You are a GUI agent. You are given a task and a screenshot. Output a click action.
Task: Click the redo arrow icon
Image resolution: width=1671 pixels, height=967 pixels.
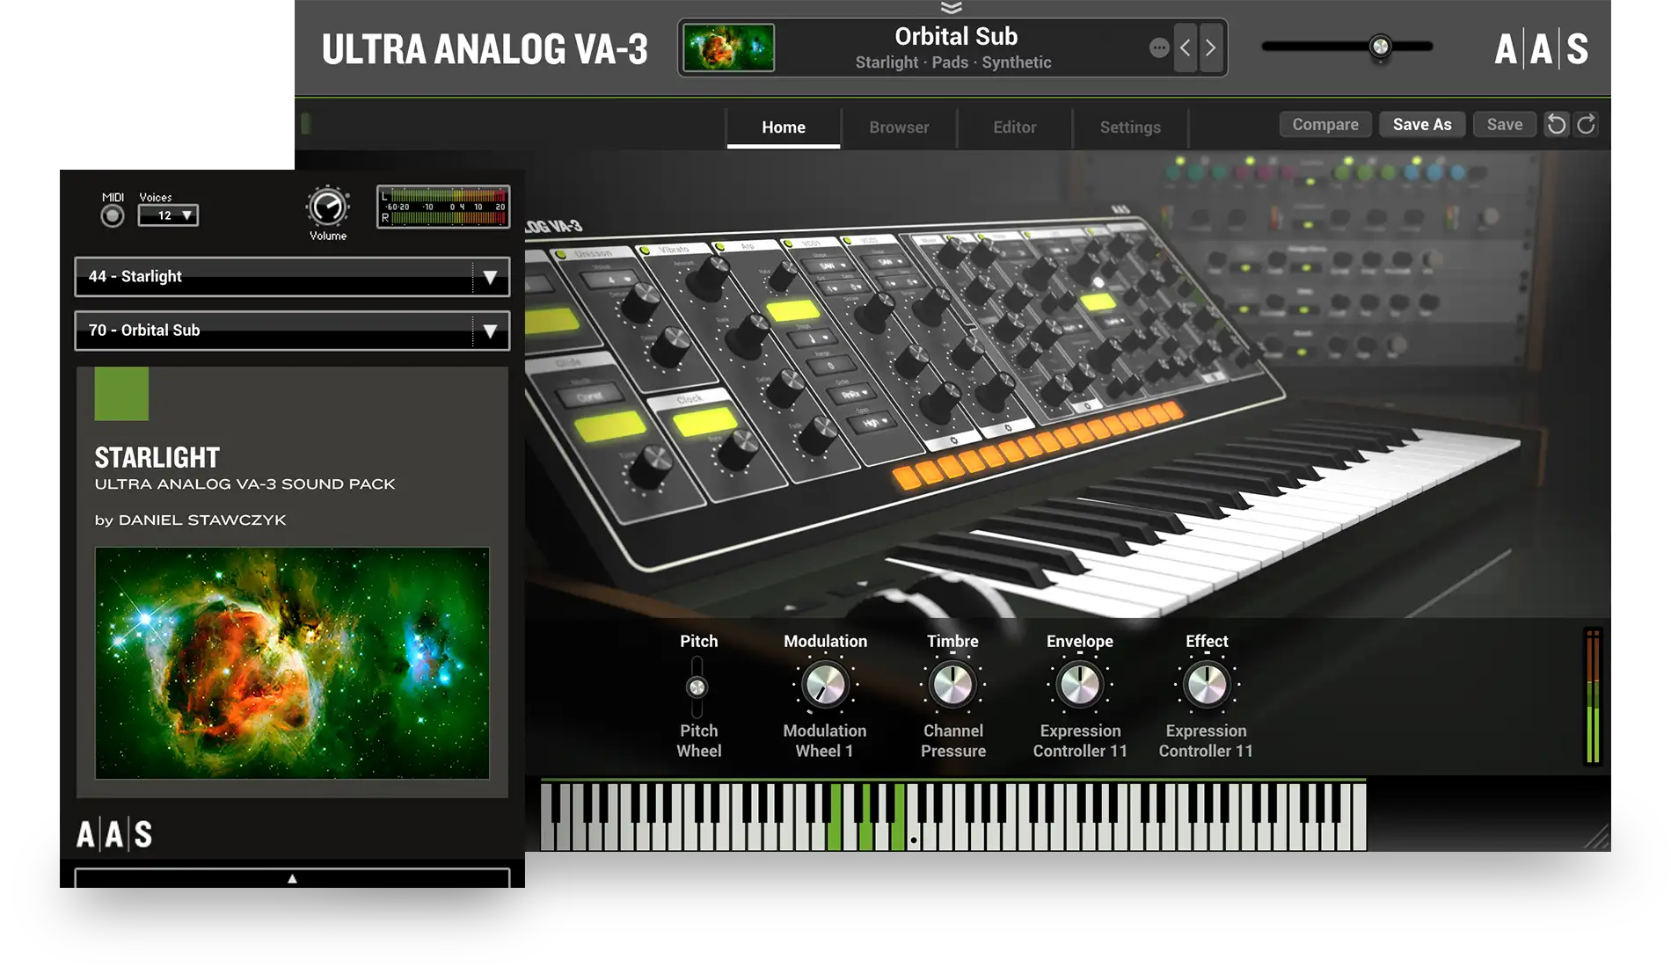(x=1586, y=125)
